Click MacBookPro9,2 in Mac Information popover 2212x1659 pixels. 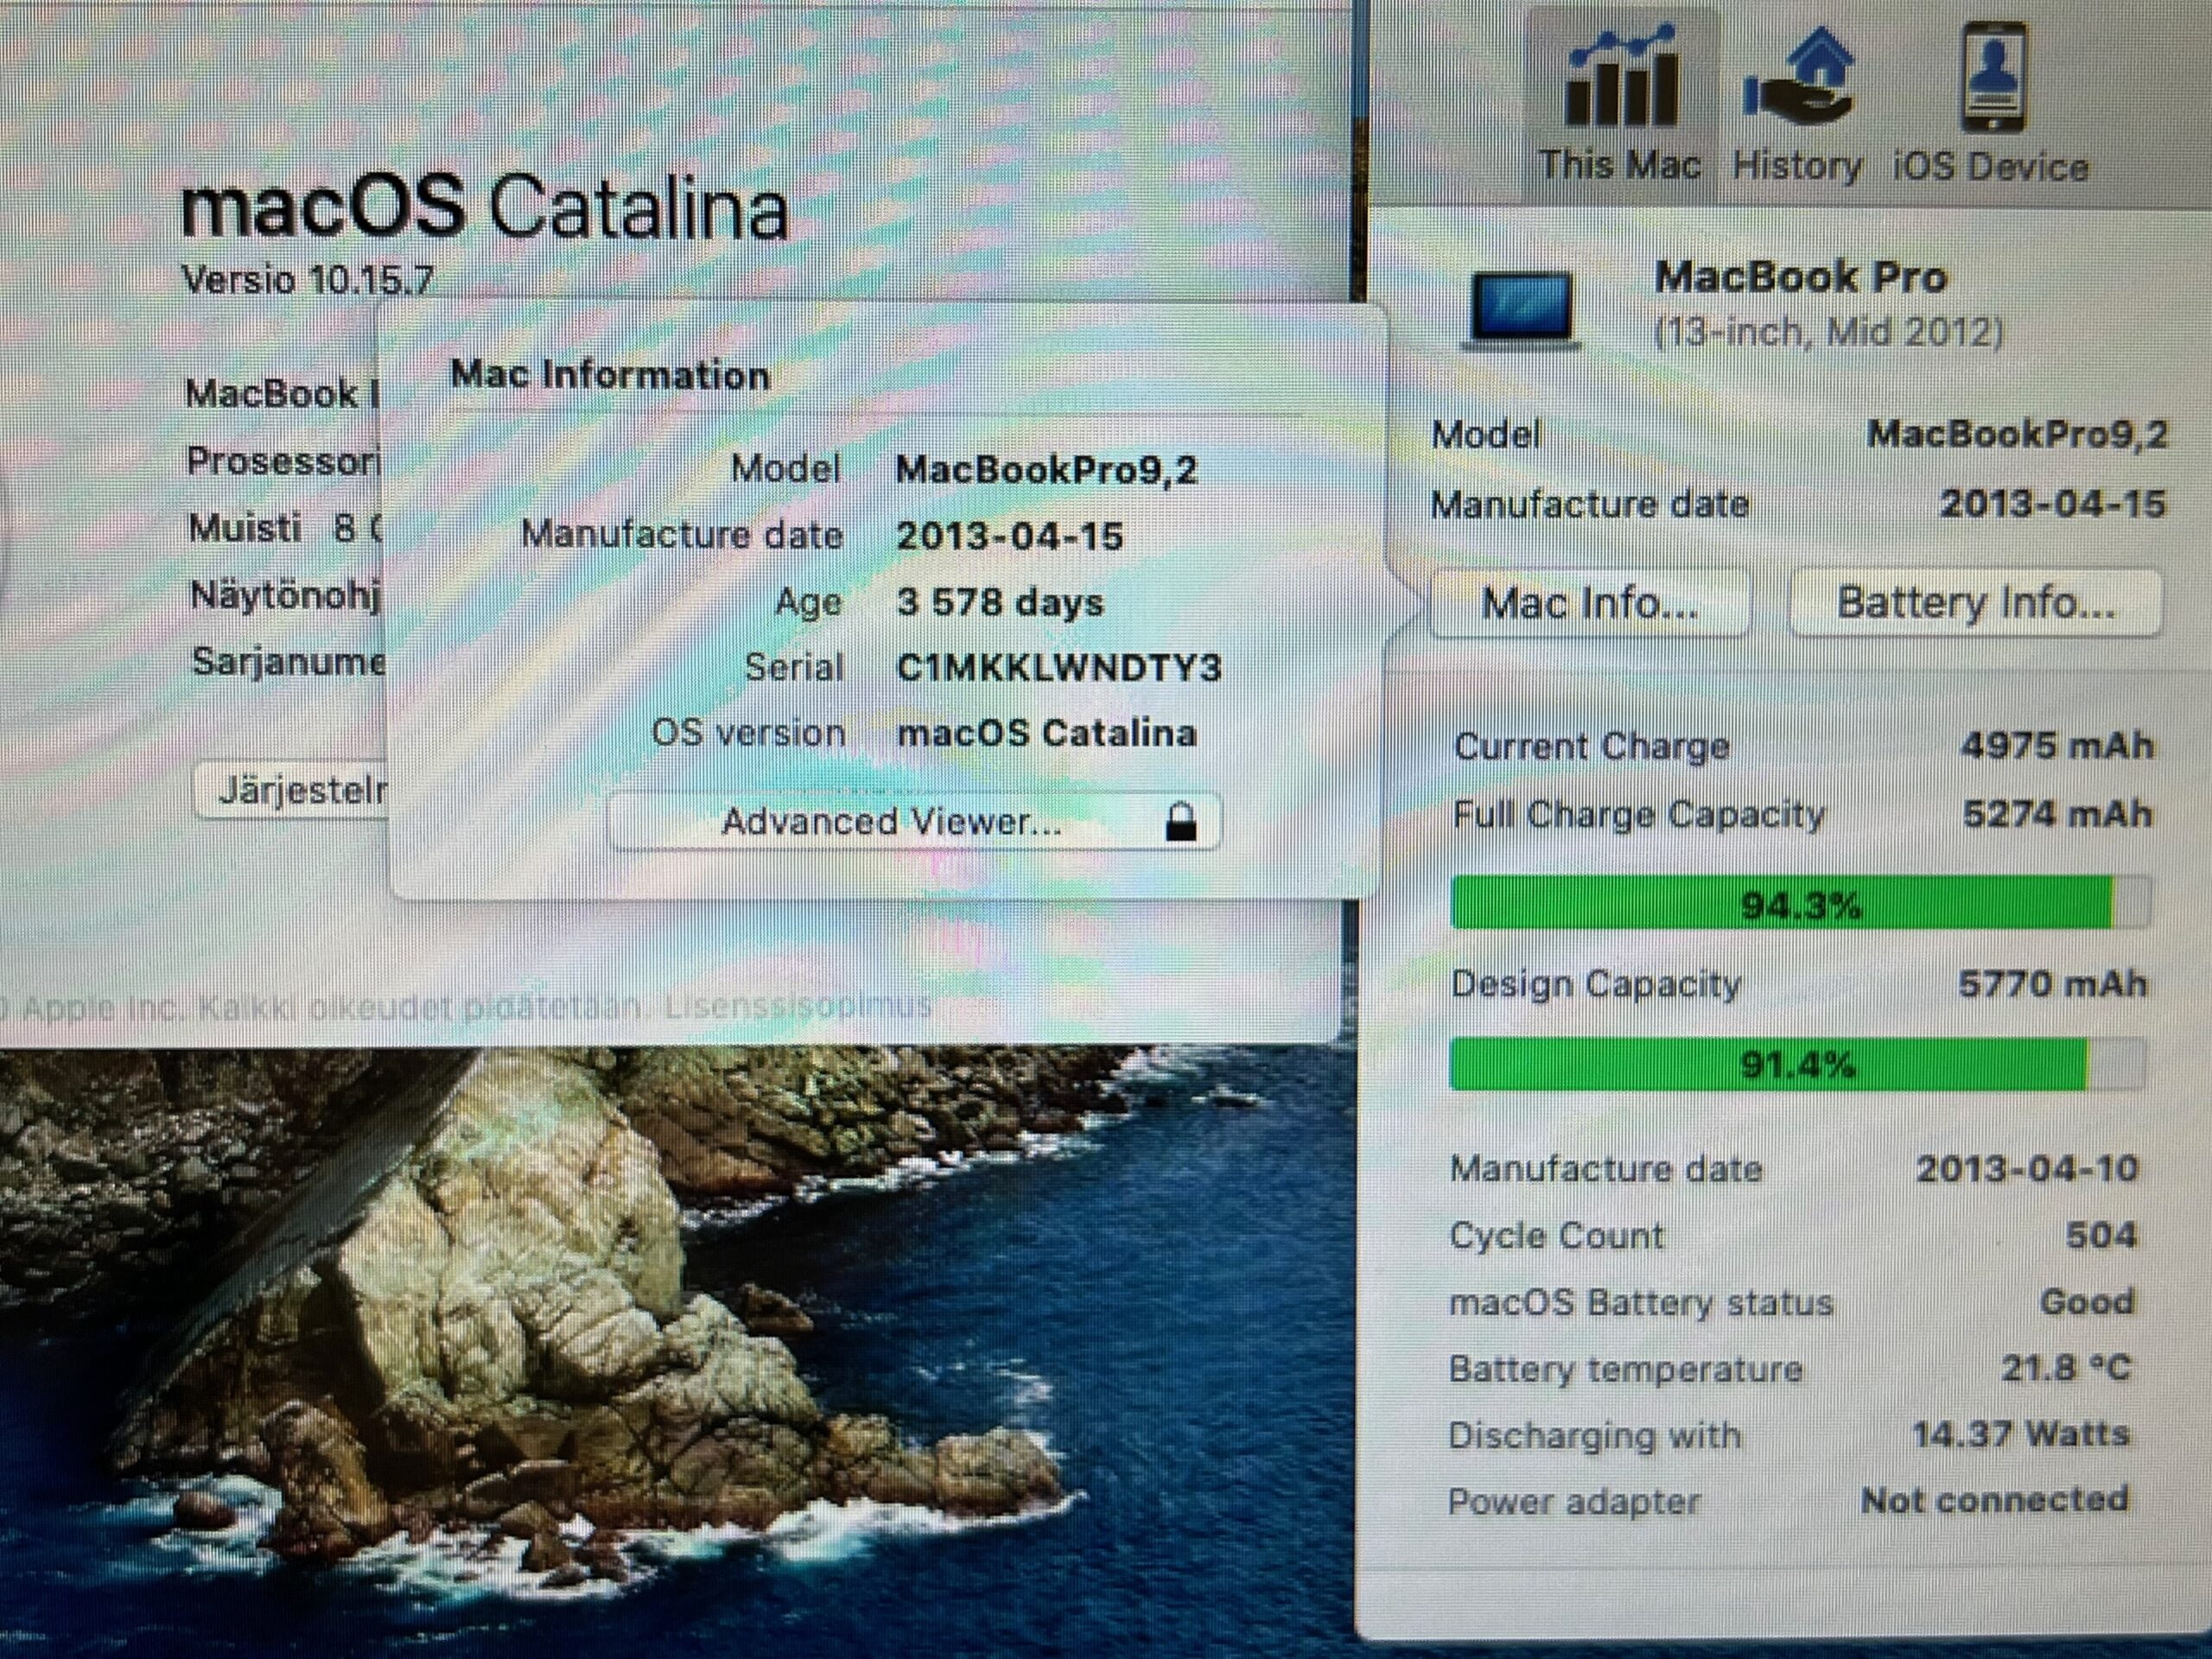(x=1046, y=470)
